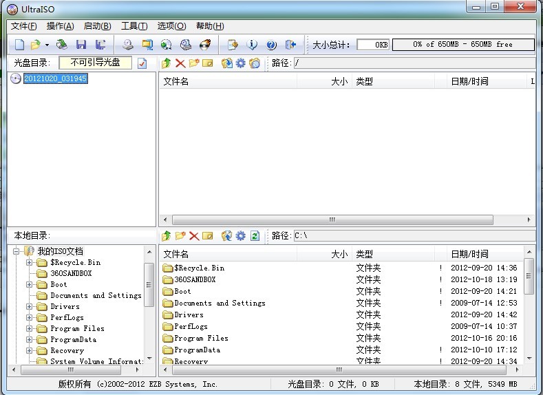
Task: Open the help question mark icon
Action: click(271, 45)
